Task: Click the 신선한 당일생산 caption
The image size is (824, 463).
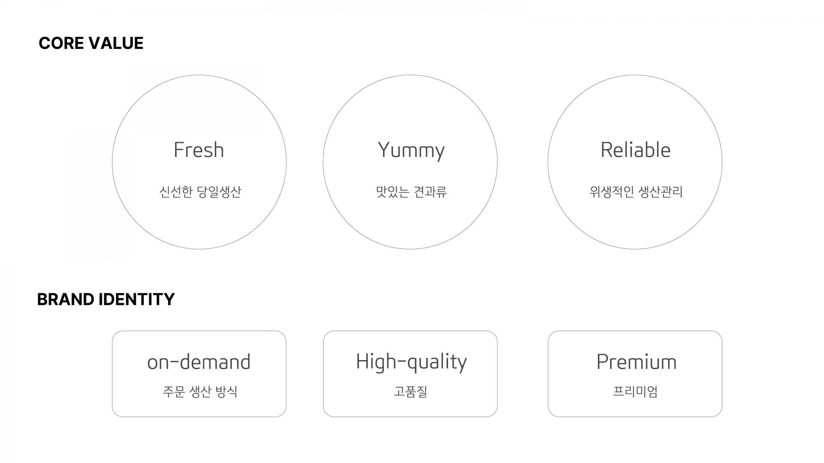Action: coord(200,192)
